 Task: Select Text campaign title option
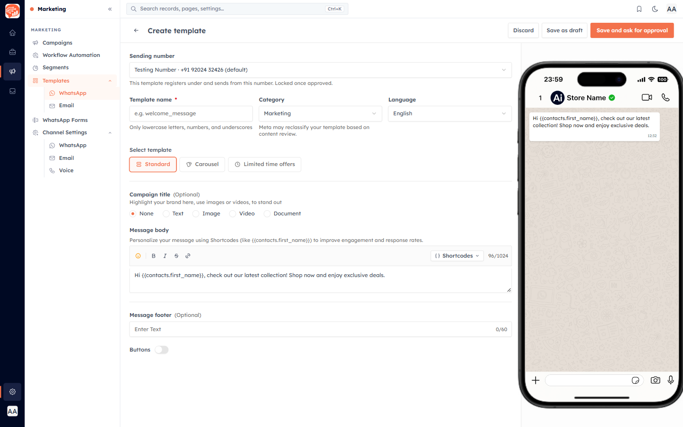(166, 213)
